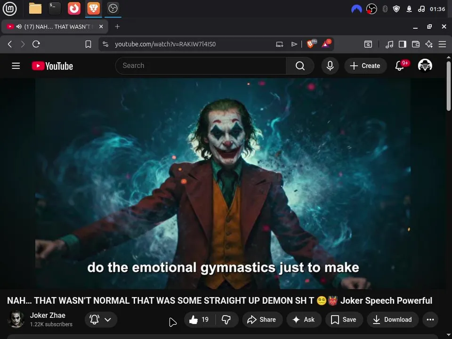Click the send/share arrow in address bar
Viewport: 452px width, 339px height.
(x=294, y=44)
